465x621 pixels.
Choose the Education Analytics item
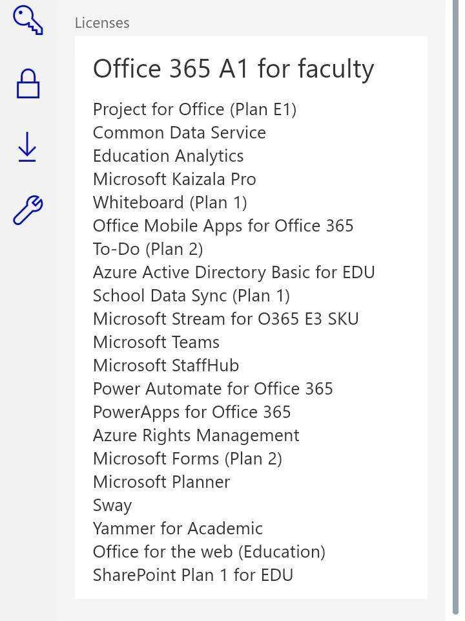168,156
